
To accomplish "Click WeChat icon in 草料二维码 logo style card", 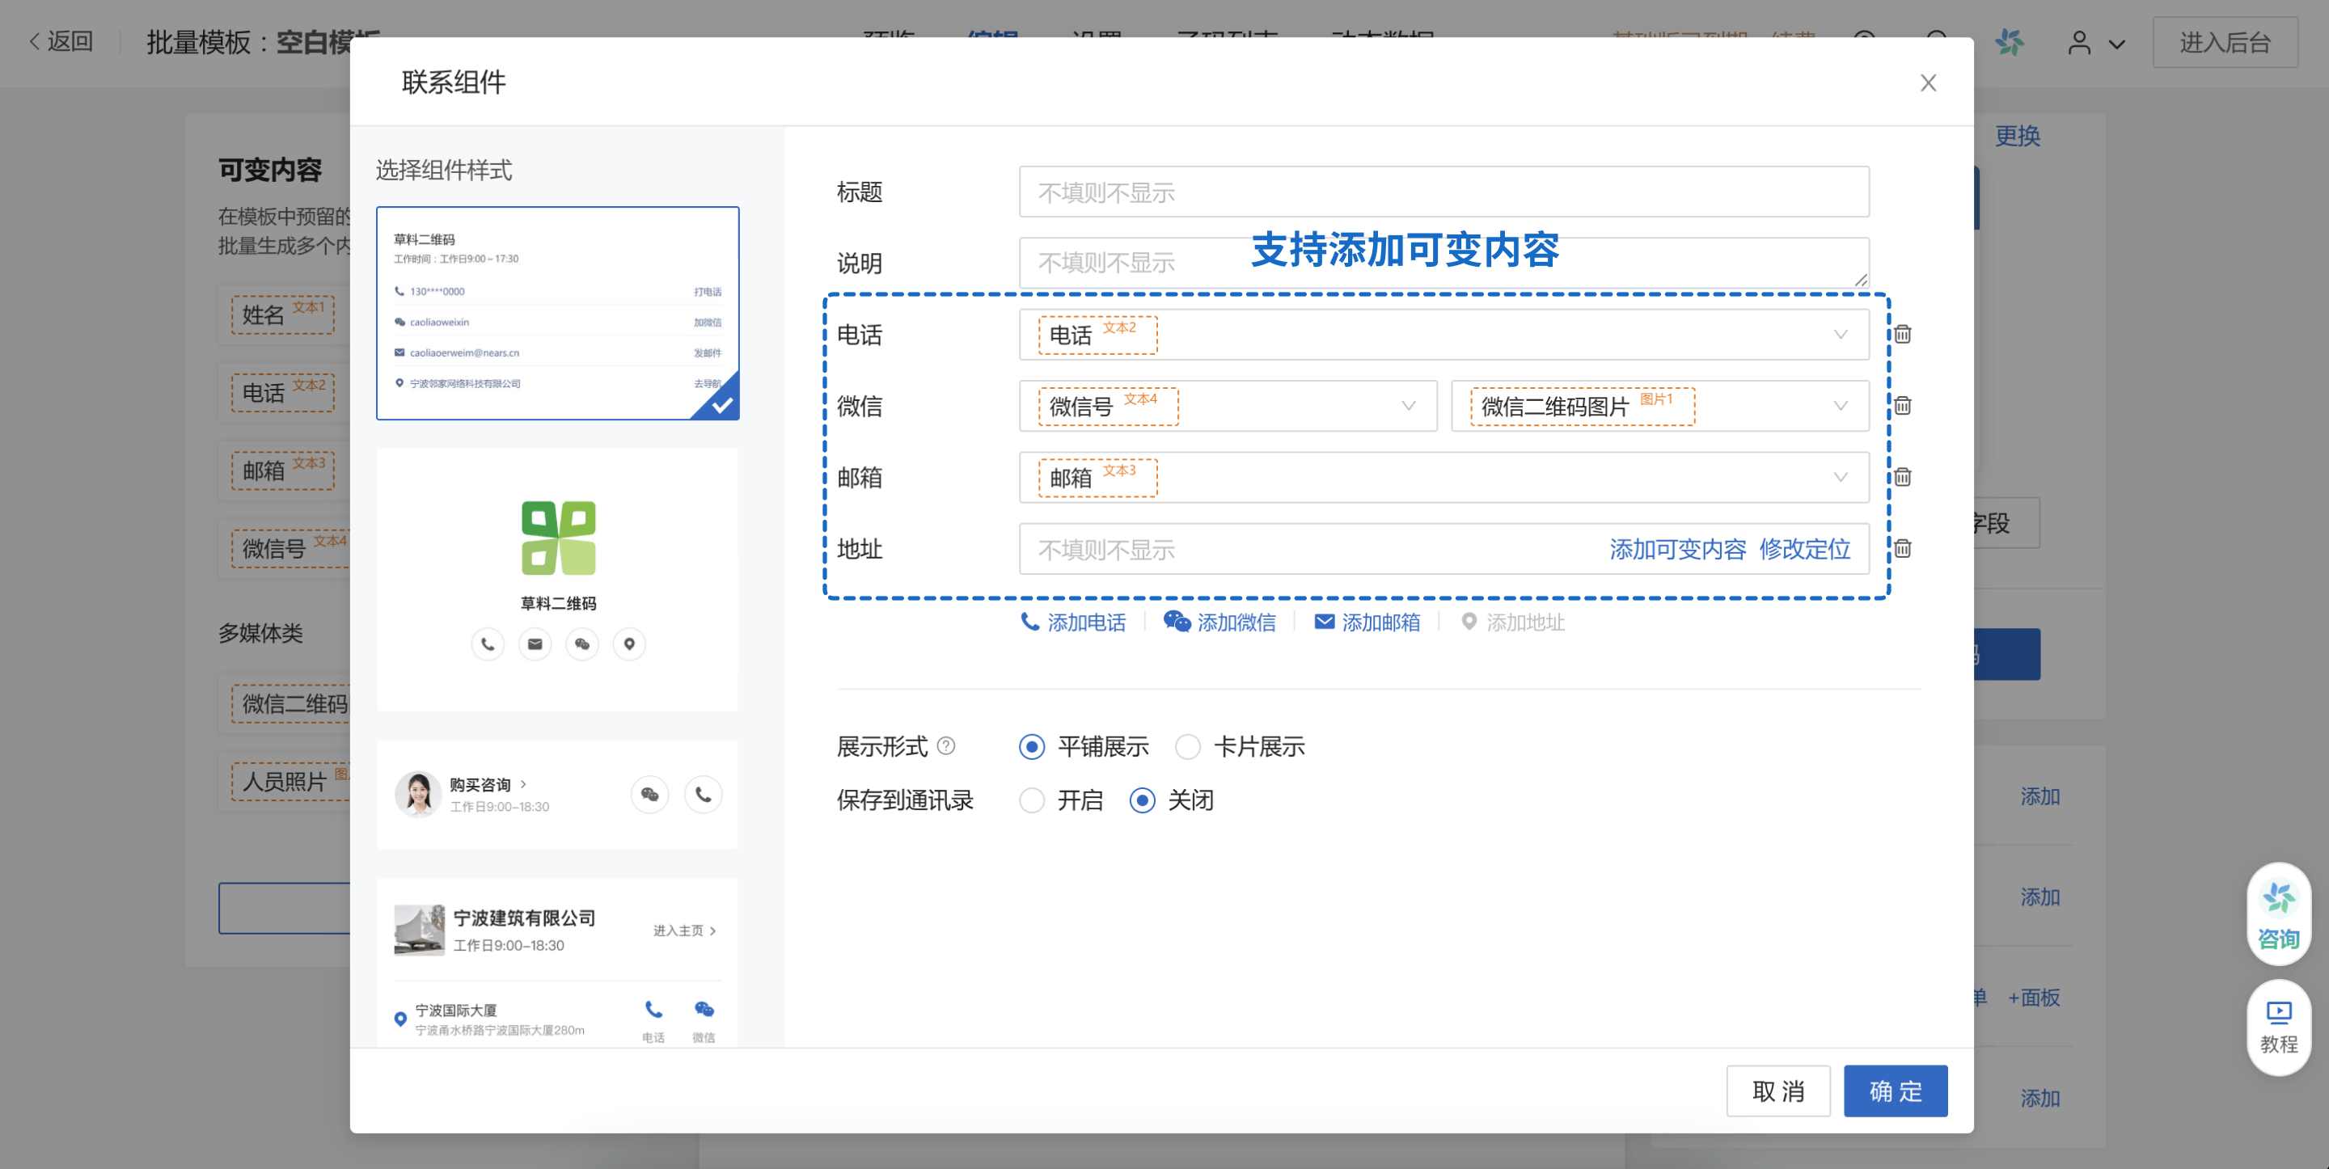I will [582, 644].
